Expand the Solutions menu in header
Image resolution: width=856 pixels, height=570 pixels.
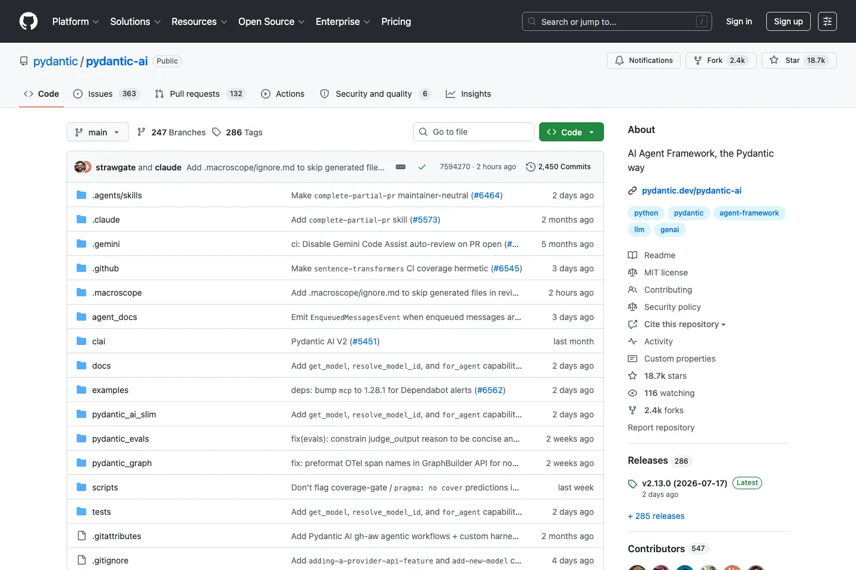click(x=136, y=21)
